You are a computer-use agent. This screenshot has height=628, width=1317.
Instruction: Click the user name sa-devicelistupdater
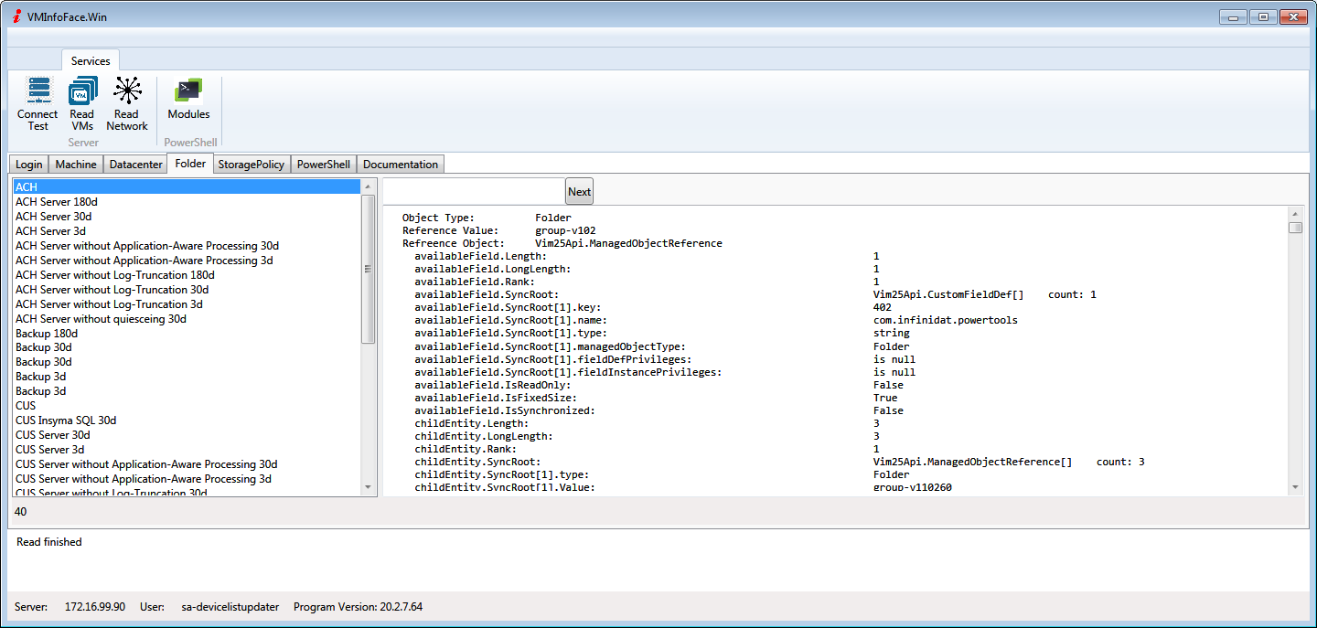[230, 607]
